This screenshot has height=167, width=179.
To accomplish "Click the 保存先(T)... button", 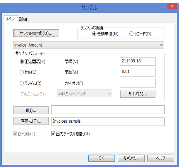I will [31, 121].
